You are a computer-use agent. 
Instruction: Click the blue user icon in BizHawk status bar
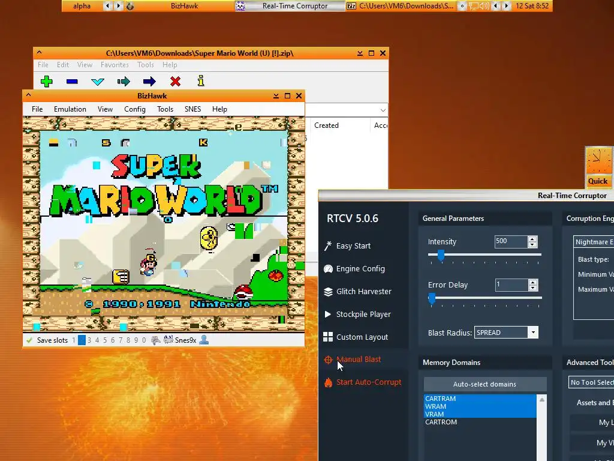pyautogui.click(x=204, y=340)
